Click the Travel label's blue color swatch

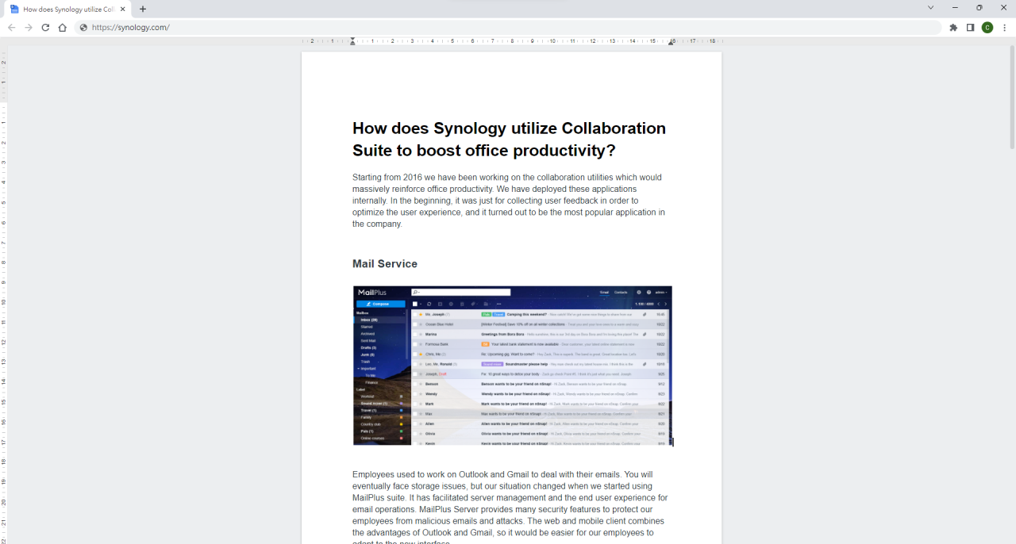401,410
